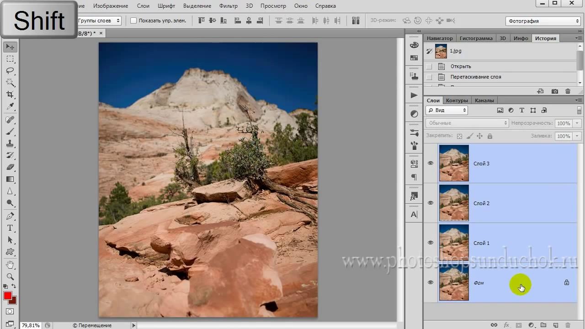Image resolution: width=585 pixels, height=329 pixels.
Task: Select the Lasso tool
Action: pos(10,71)
